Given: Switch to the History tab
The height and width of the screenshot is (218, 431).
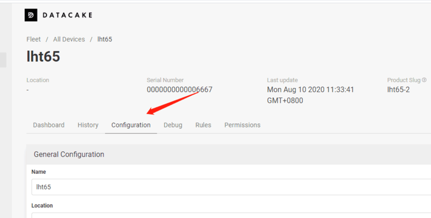Looking at the screenshot, I should tap(88, 125).
